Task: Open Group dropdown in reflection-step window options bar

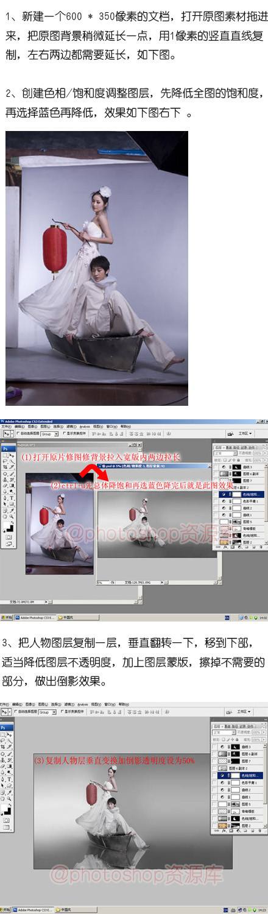Action: pos(48,712)
